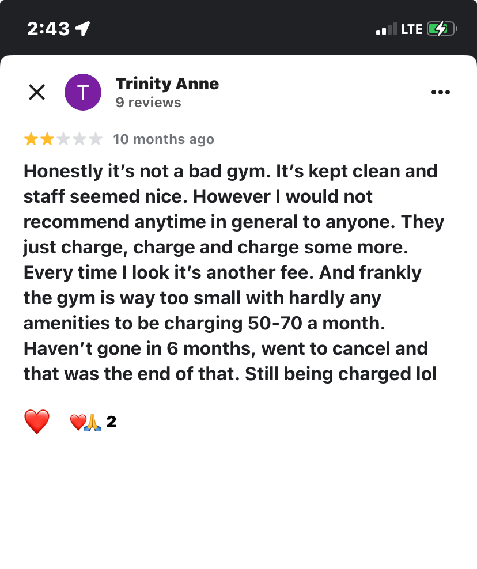Open the heart and prayer reactions summary

(x=85, y=423)
